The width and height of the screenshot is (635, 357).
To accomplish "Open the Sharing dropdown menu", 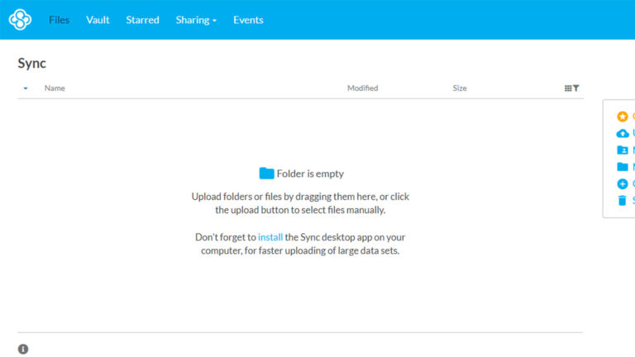I will [196, 20].
